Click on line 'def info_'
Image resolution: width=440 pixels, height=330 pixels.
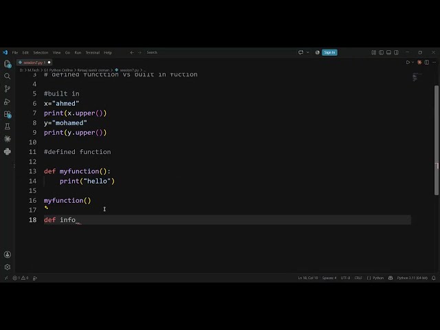[x=228, y=220]
